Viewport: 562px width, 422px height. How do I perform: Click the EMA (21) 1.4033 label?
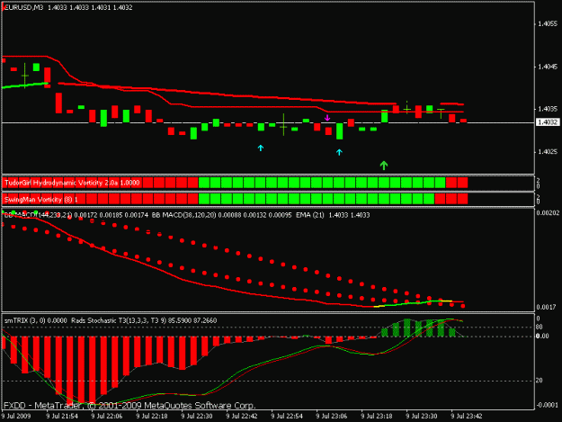coord(333,215)
